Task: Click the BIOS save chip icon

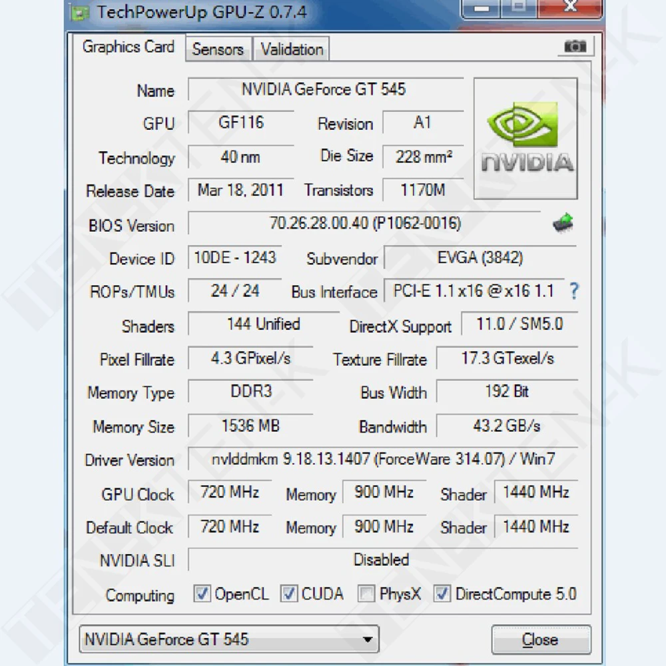Action: click(563, 222)
